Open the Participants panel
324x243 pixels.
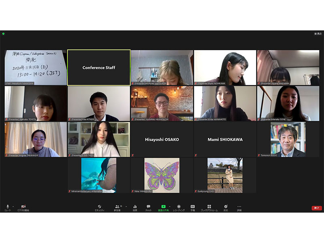[118, 207]
